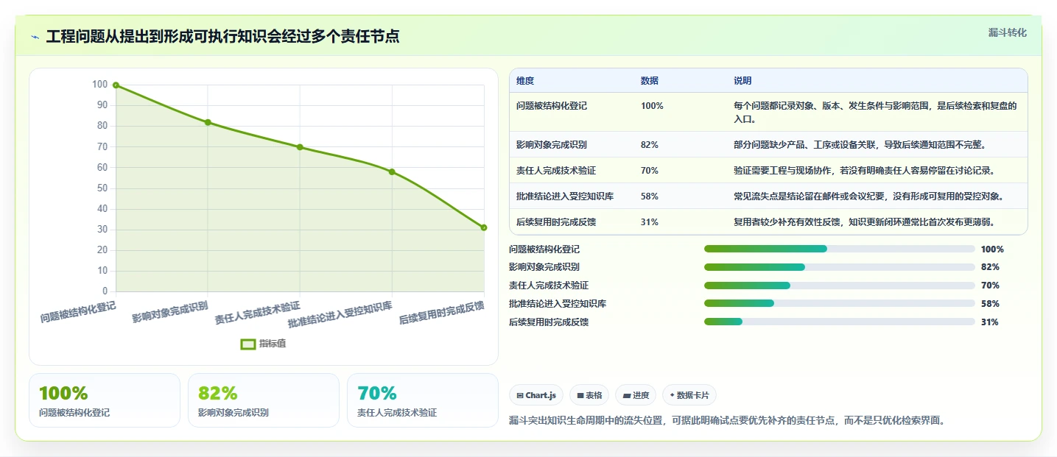Open the 70% 责任人完成技术验证 data card
The height and width of the screenshot is (457, 1057).
(x=423, y=400)
